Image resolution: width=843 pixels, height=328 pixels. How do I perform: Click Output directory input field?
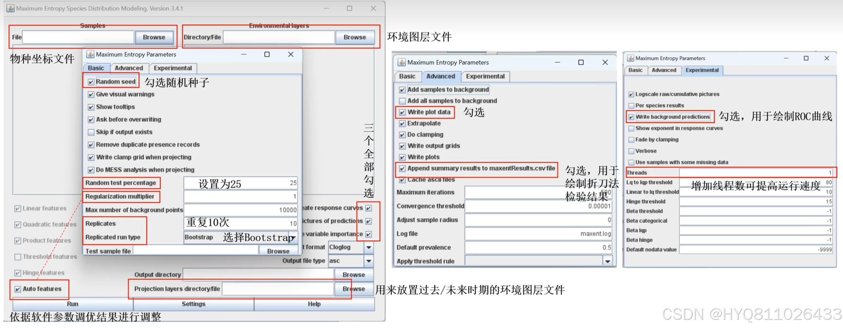point(258,274)
